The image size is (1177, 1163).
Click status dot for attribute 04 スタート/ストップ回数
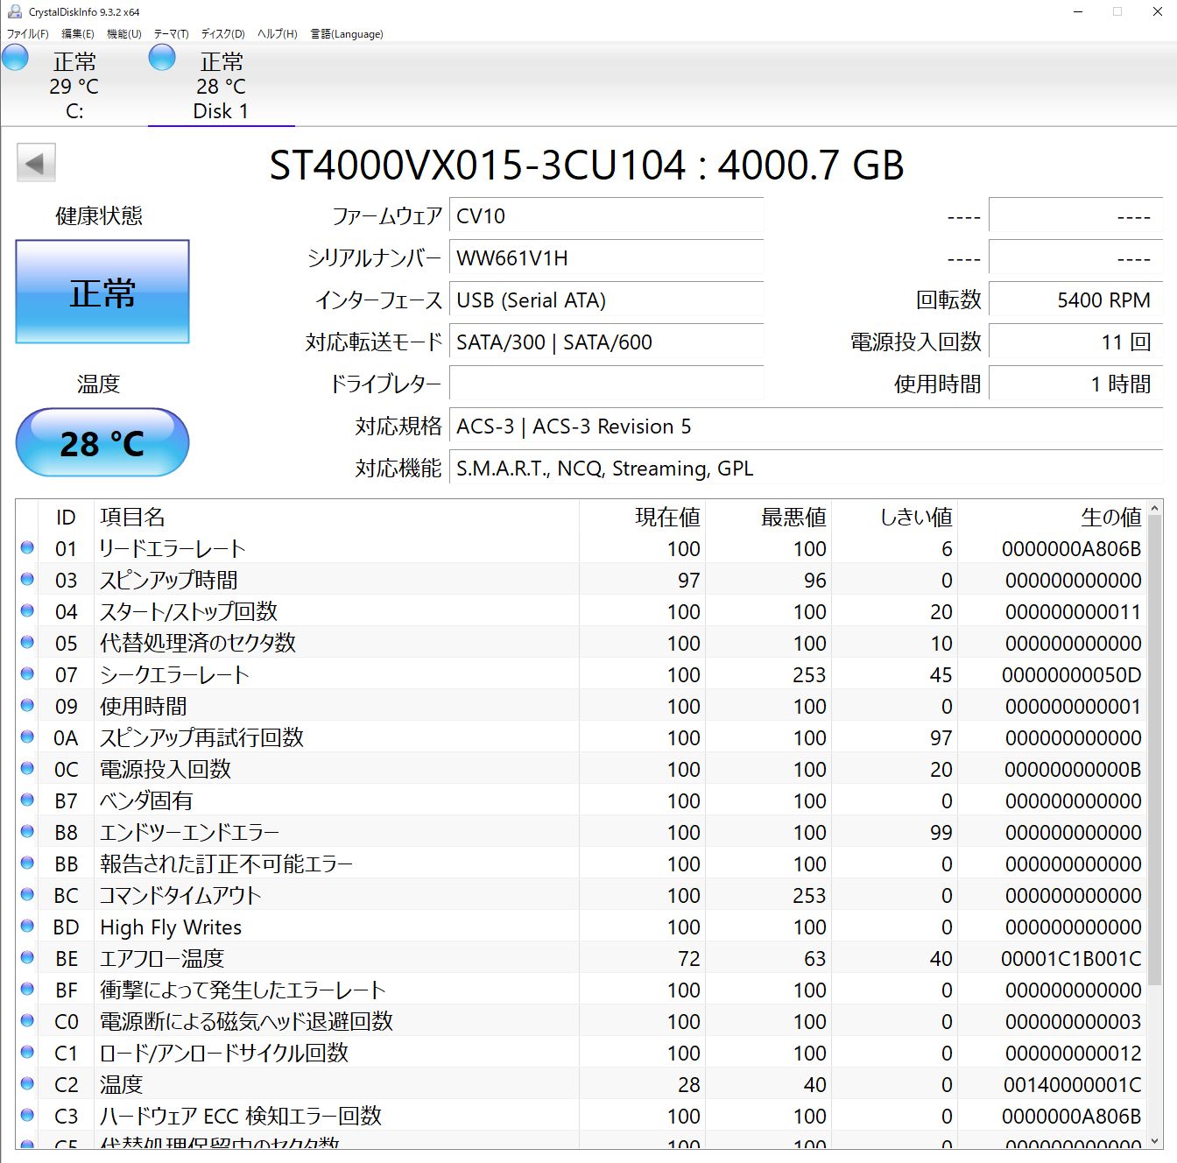[27, 610]
